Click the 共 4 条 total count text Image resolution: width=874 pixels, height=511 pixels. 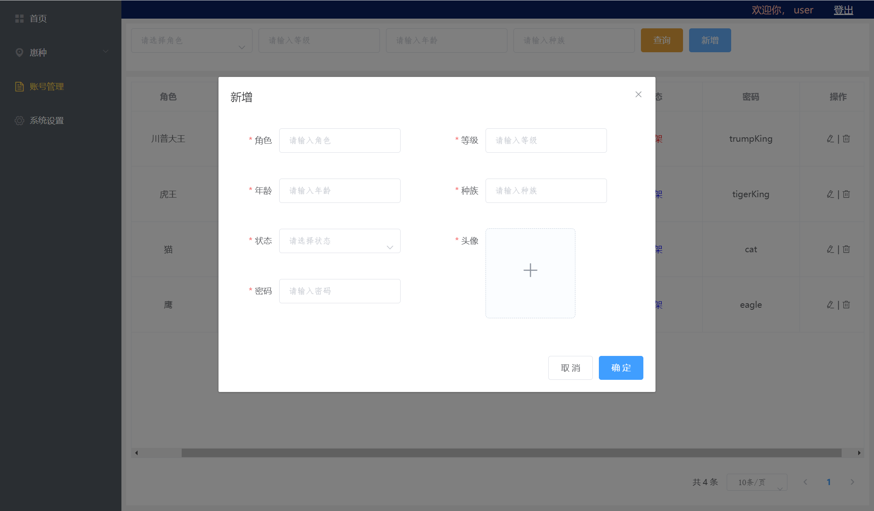click(705, 482)
